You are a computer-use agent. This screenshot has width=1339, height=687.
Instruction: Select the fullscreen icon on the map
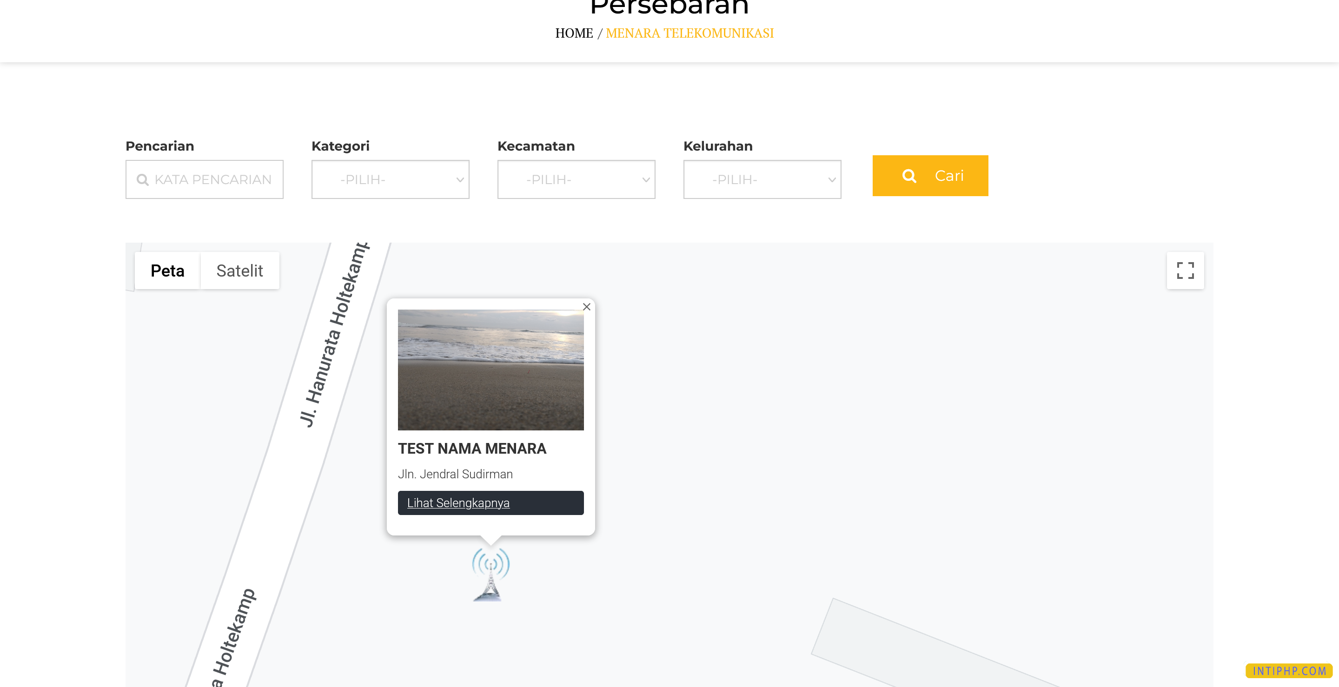tap(1185, 270)
